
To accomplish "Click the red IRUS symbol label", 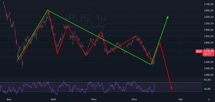I will pos(199,51).
